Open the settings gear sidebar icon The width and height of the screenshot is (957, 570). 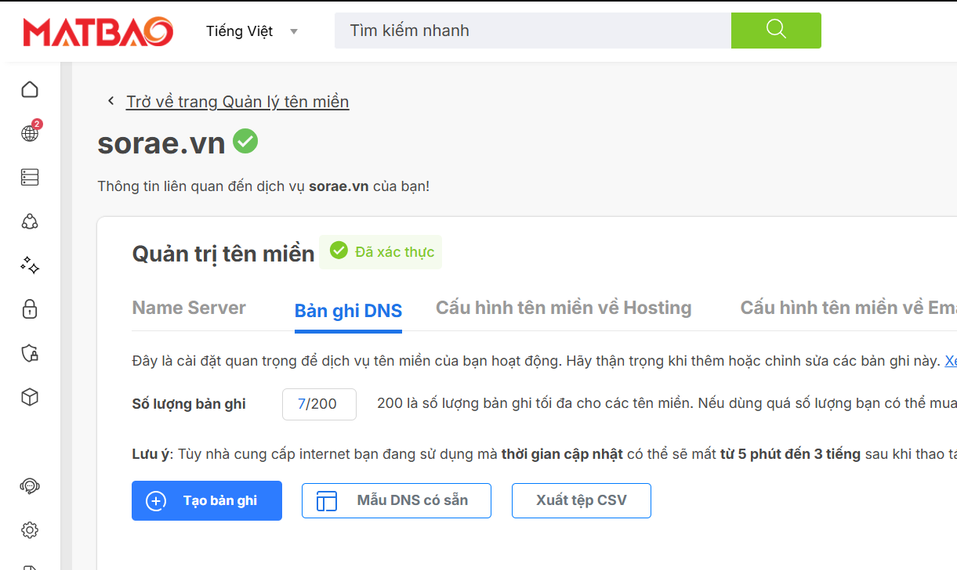[x=30, y=530]
